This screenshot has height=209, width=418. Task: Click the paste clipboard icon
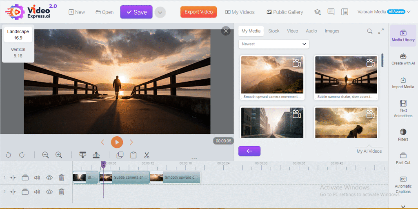[133, 155]
